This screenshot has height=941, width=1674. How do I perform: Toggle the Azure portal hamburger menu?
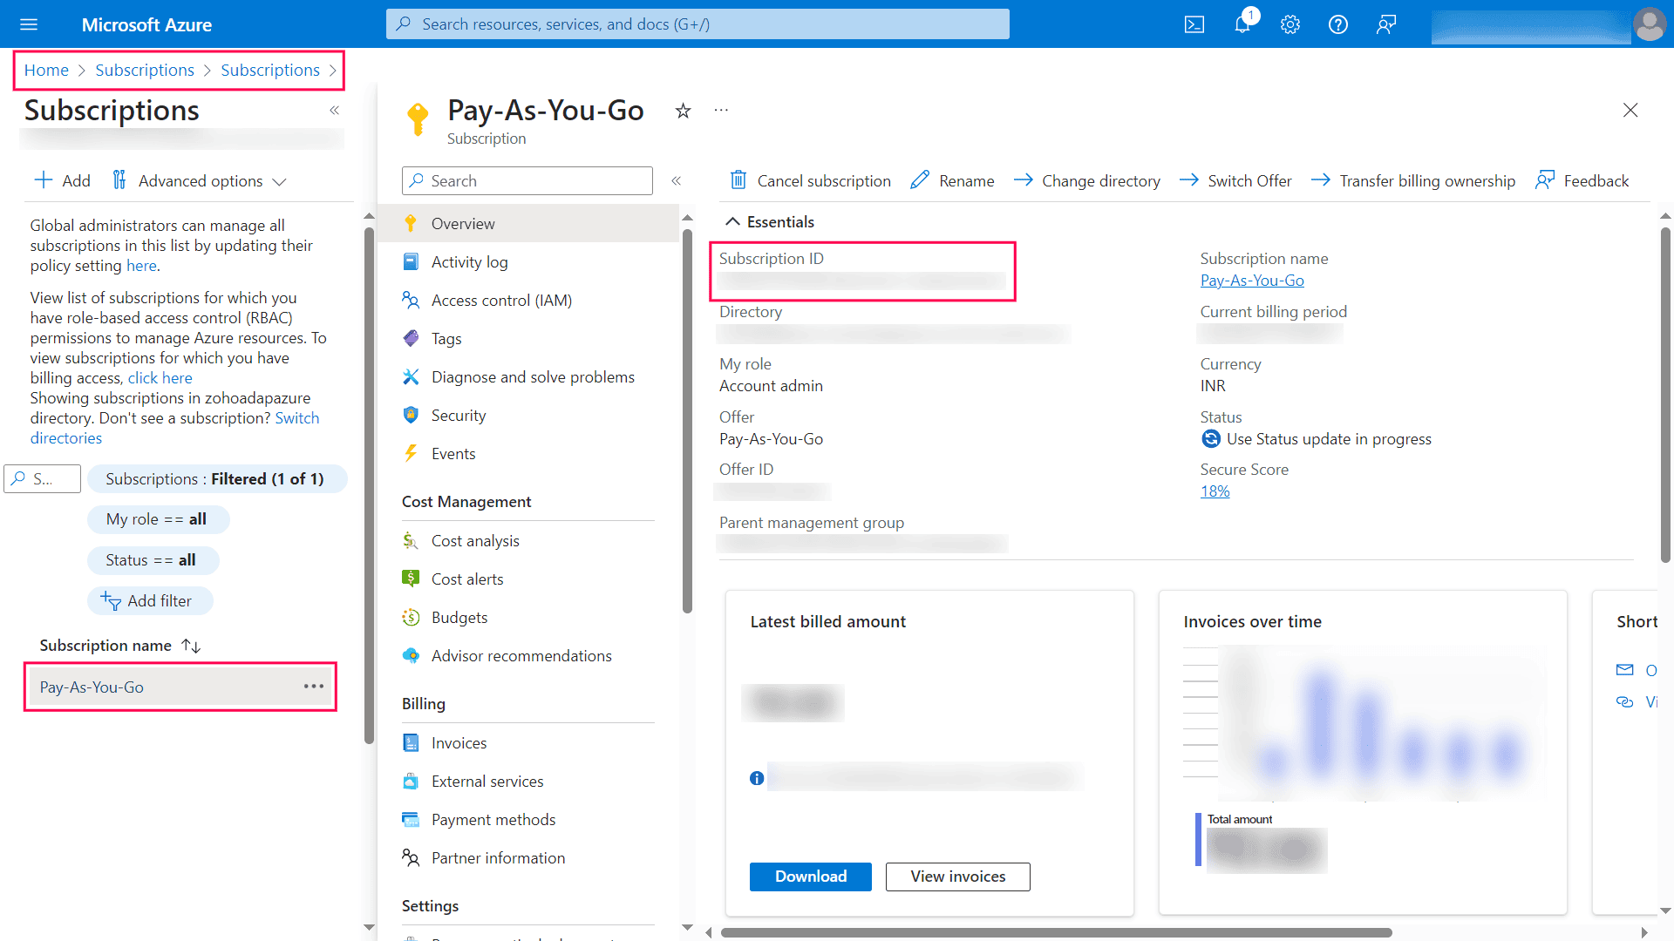click(29, 24)
